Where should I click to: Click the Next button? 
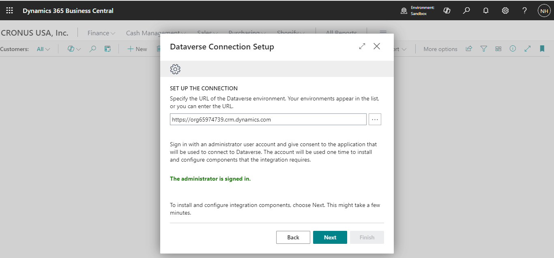tap(330, 237)
